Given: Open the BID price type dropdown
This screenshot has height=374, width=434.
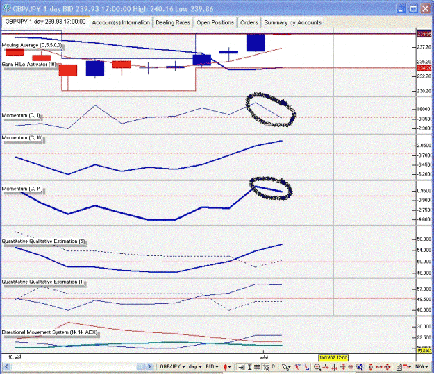Looking at the screenshot, I should [212, 367].
